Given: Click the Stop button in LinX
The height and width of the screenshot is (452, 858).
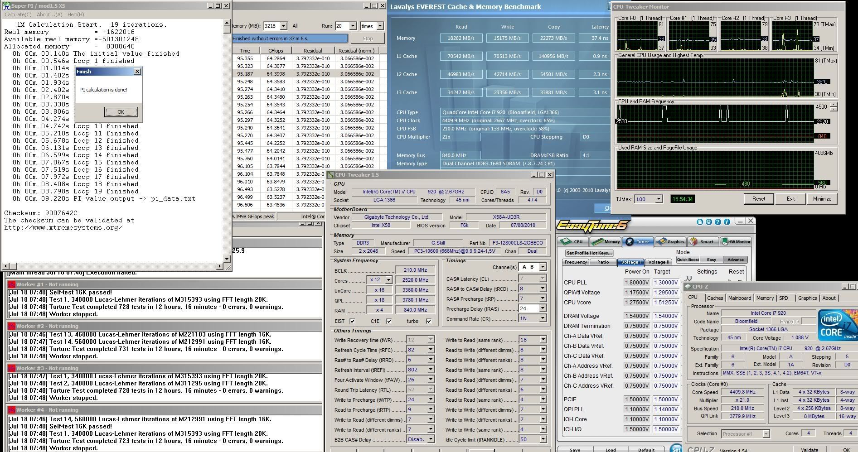Looking at the screenshot, I should point(368,38).
